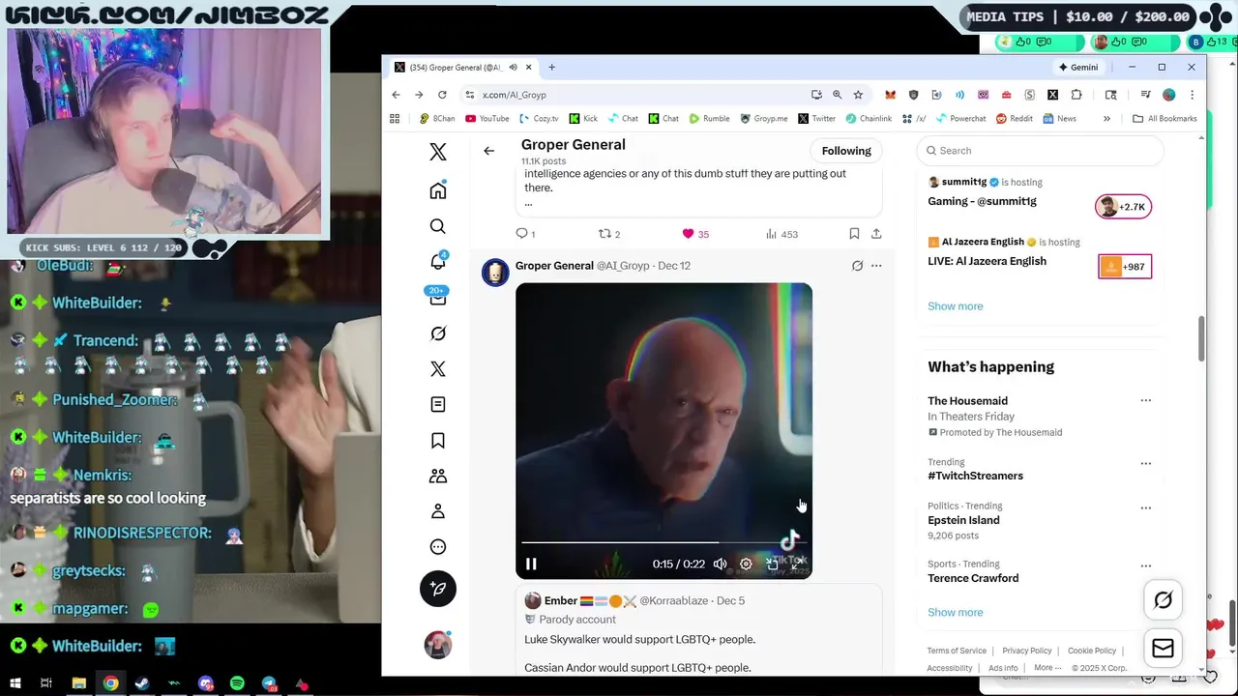Open Chrome three-dot menu
This screenshot has width=1238, height=696.
[1192, 95]
